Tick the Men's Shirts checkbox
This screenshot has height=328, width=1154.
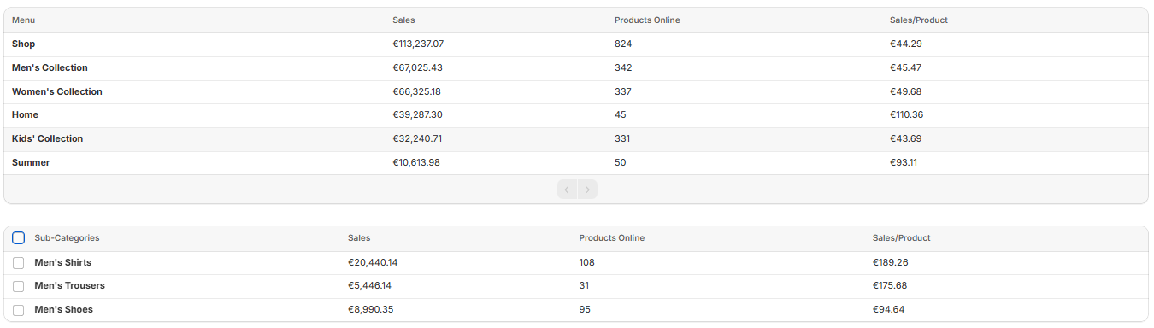(19, 263)
